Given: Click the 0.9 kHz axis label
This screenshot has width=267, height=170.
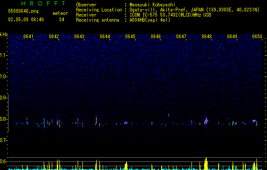Looking at the screenshot, I should pos(4,98).
